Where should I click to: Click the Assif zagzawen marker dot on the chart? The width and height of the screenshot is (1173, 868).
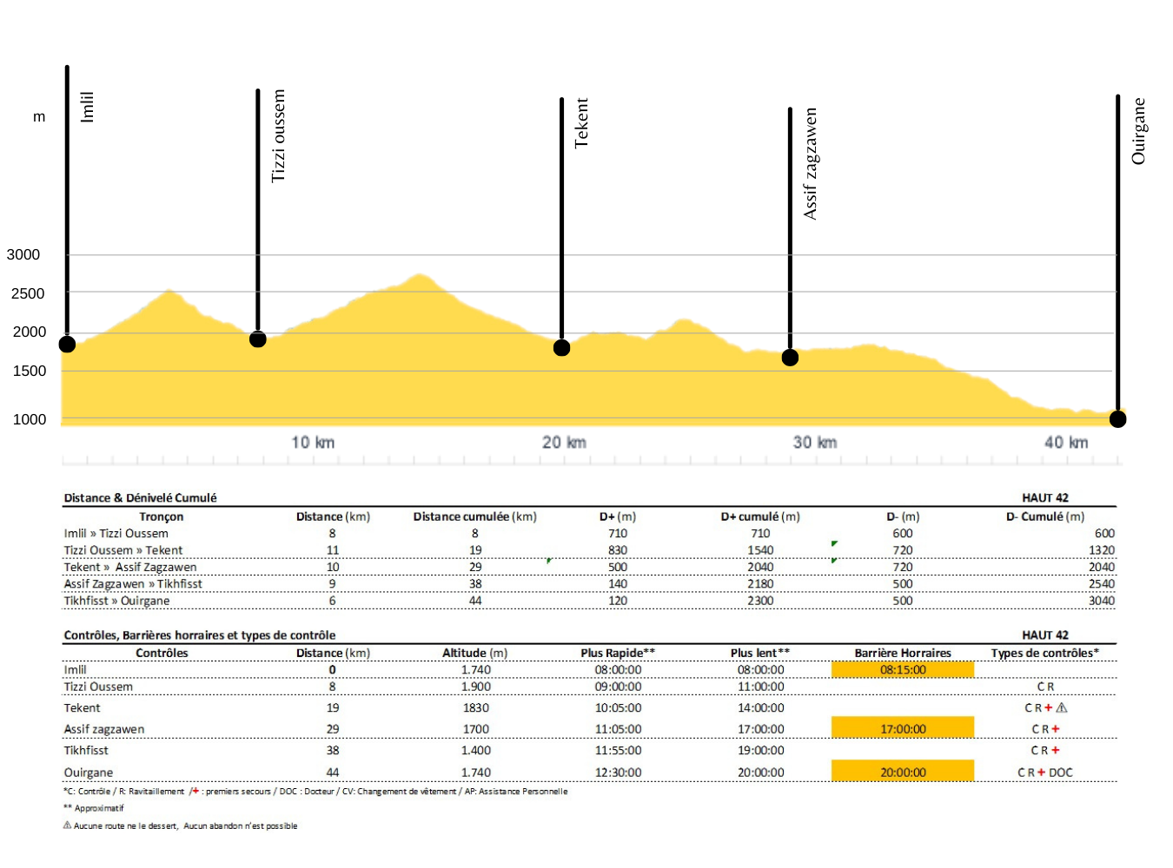pos(790,358)
